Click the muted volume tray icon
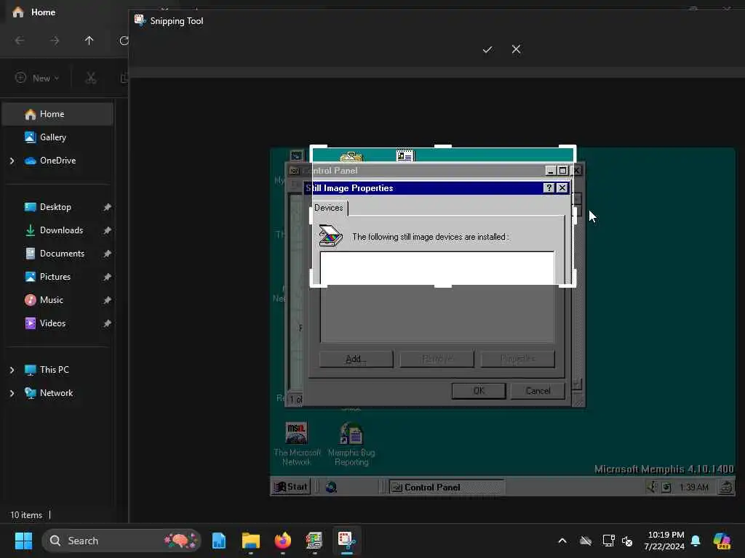This screenshot has height=558, width=745. tap(627, 541)
